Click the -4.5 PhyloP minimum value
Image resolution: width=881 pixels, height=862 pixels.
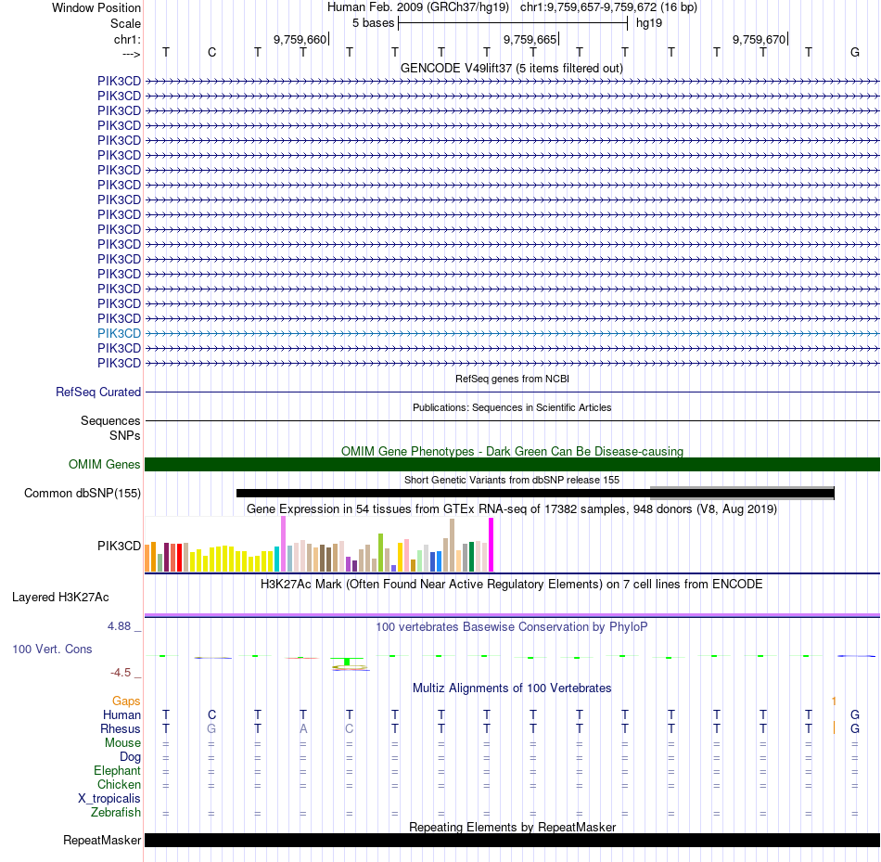tap(121, 673)
